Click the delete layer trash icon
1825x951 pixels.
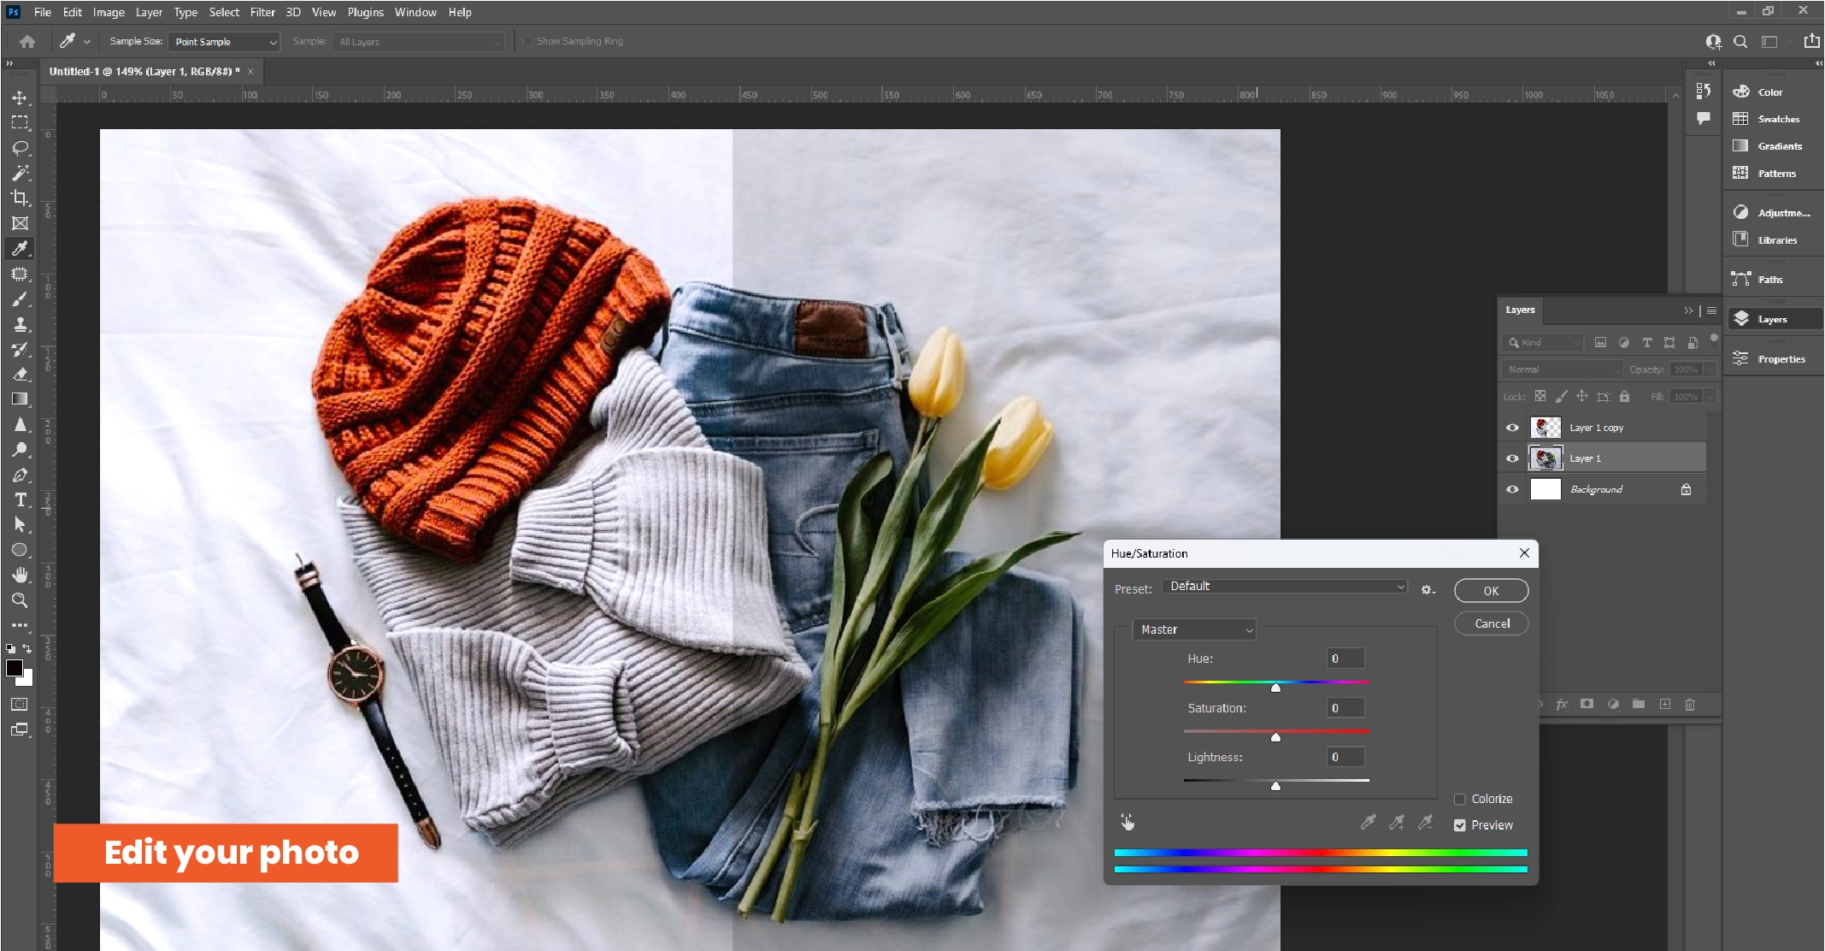coord(1690,705)
